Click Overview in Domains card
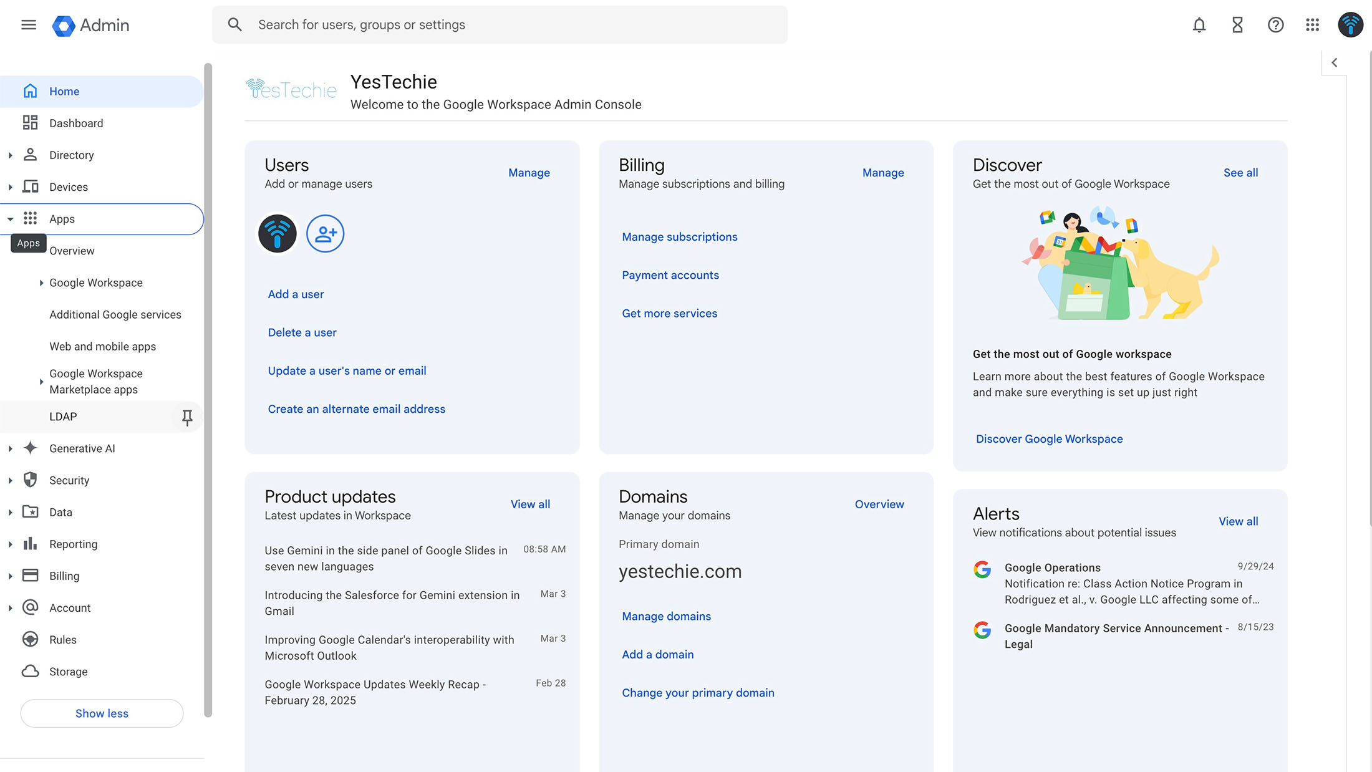1372x772 pixels. (879, 504)
